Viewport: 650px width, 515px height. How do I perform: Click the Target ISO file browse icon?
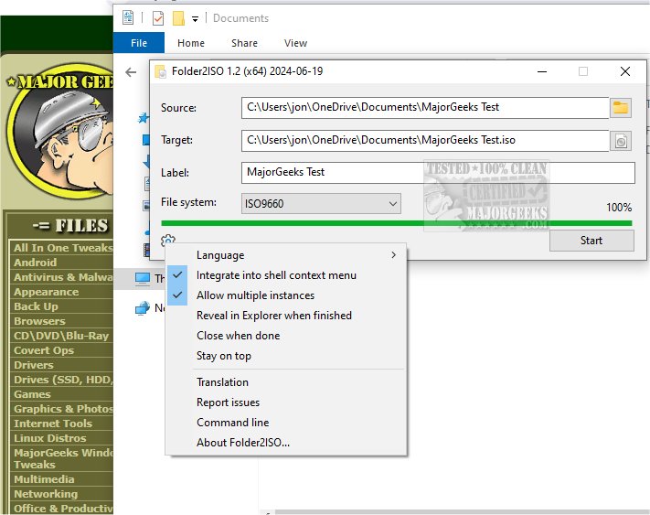click(621, 142)
